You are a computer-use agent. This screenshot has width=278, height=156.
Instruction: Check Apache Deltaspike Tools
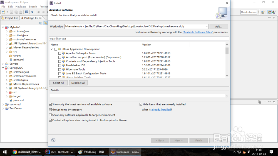(x=60, y=53)
